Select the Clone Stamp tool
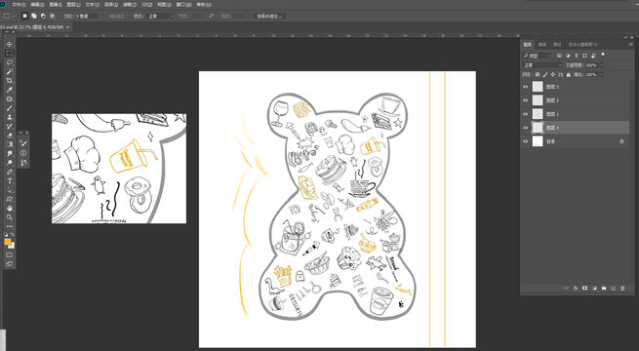Image resolution: width=639 pixels, height=351 pixels. (10, 117)
